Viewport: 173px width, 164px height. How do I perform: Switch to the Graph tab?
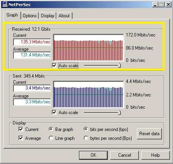(12, 15)
